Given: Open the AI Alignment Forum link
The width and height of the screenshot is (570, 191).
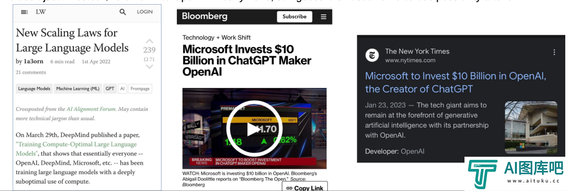Looking at the screenshot, I should (x=91, y=109).
